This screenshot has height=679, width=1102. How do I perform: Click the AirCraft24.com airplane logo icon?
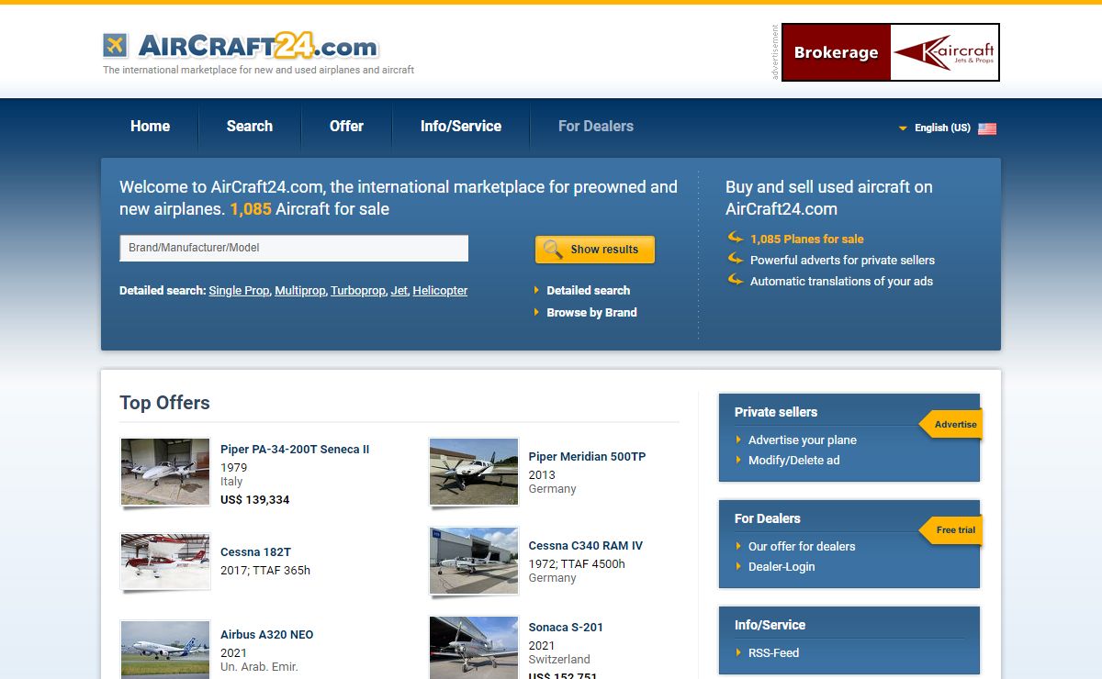(x=116, y=45)
